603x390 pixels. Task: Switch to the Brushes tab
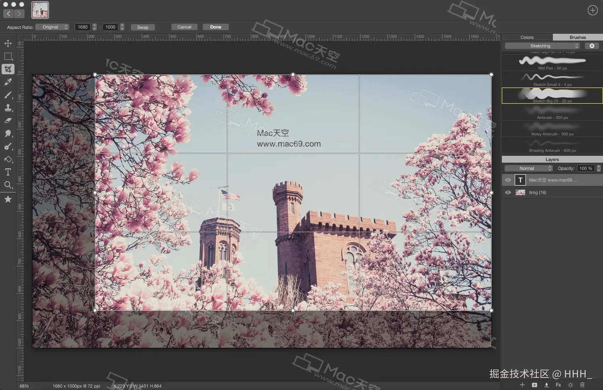[x=578, y=37]
